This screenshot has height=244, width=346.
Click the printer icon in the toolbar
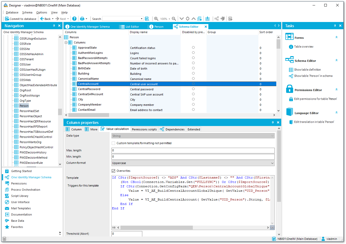pyautogui.click(x=82, y=19)
